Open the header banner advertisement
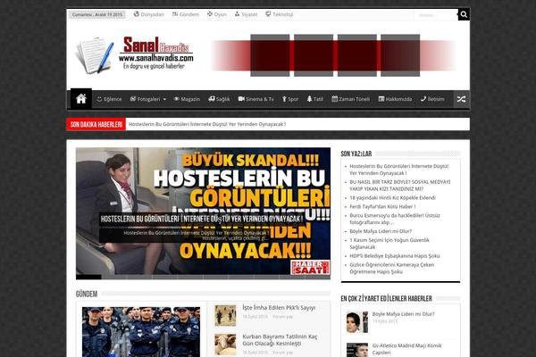 pos(333,55)
